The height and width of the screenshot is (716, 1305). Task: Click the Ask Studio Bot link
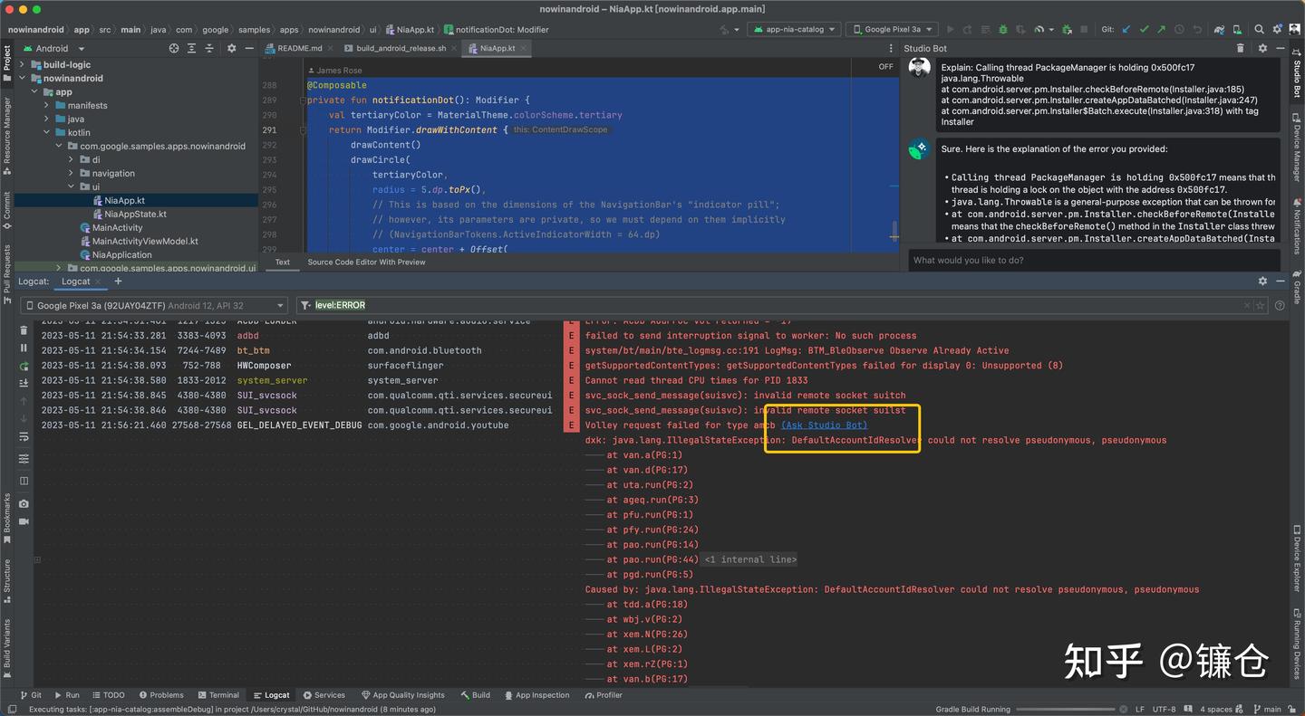824,425
